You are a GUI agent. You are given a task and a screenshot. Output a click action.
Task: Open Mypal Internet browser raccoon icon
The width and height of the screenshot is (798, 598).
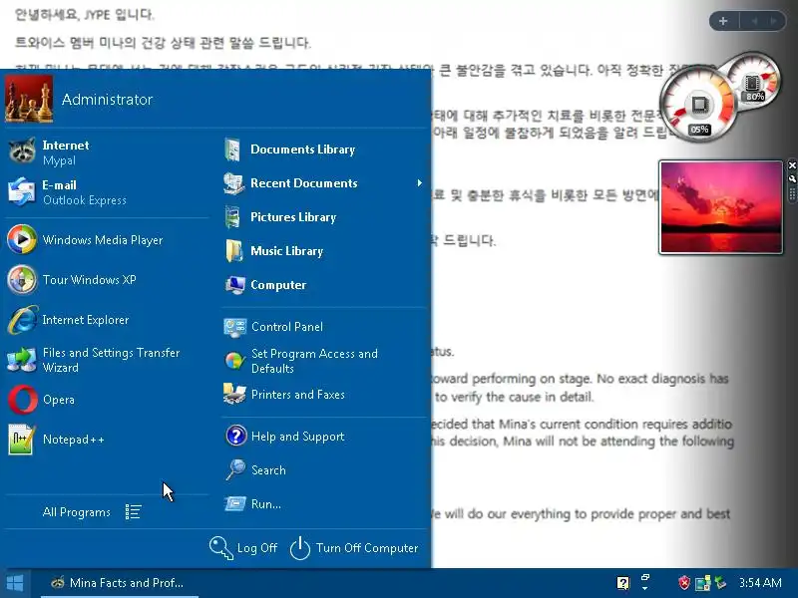pyautogui.click(x=22, y=151)
